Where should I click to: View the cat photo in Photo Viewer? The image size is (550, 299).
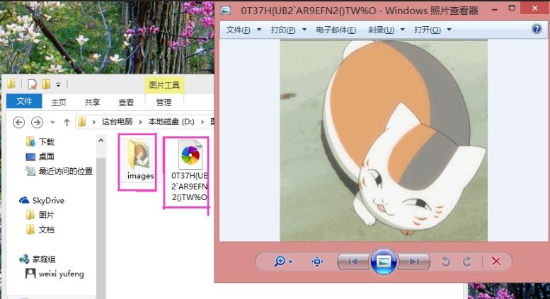(x=384, y=141)
